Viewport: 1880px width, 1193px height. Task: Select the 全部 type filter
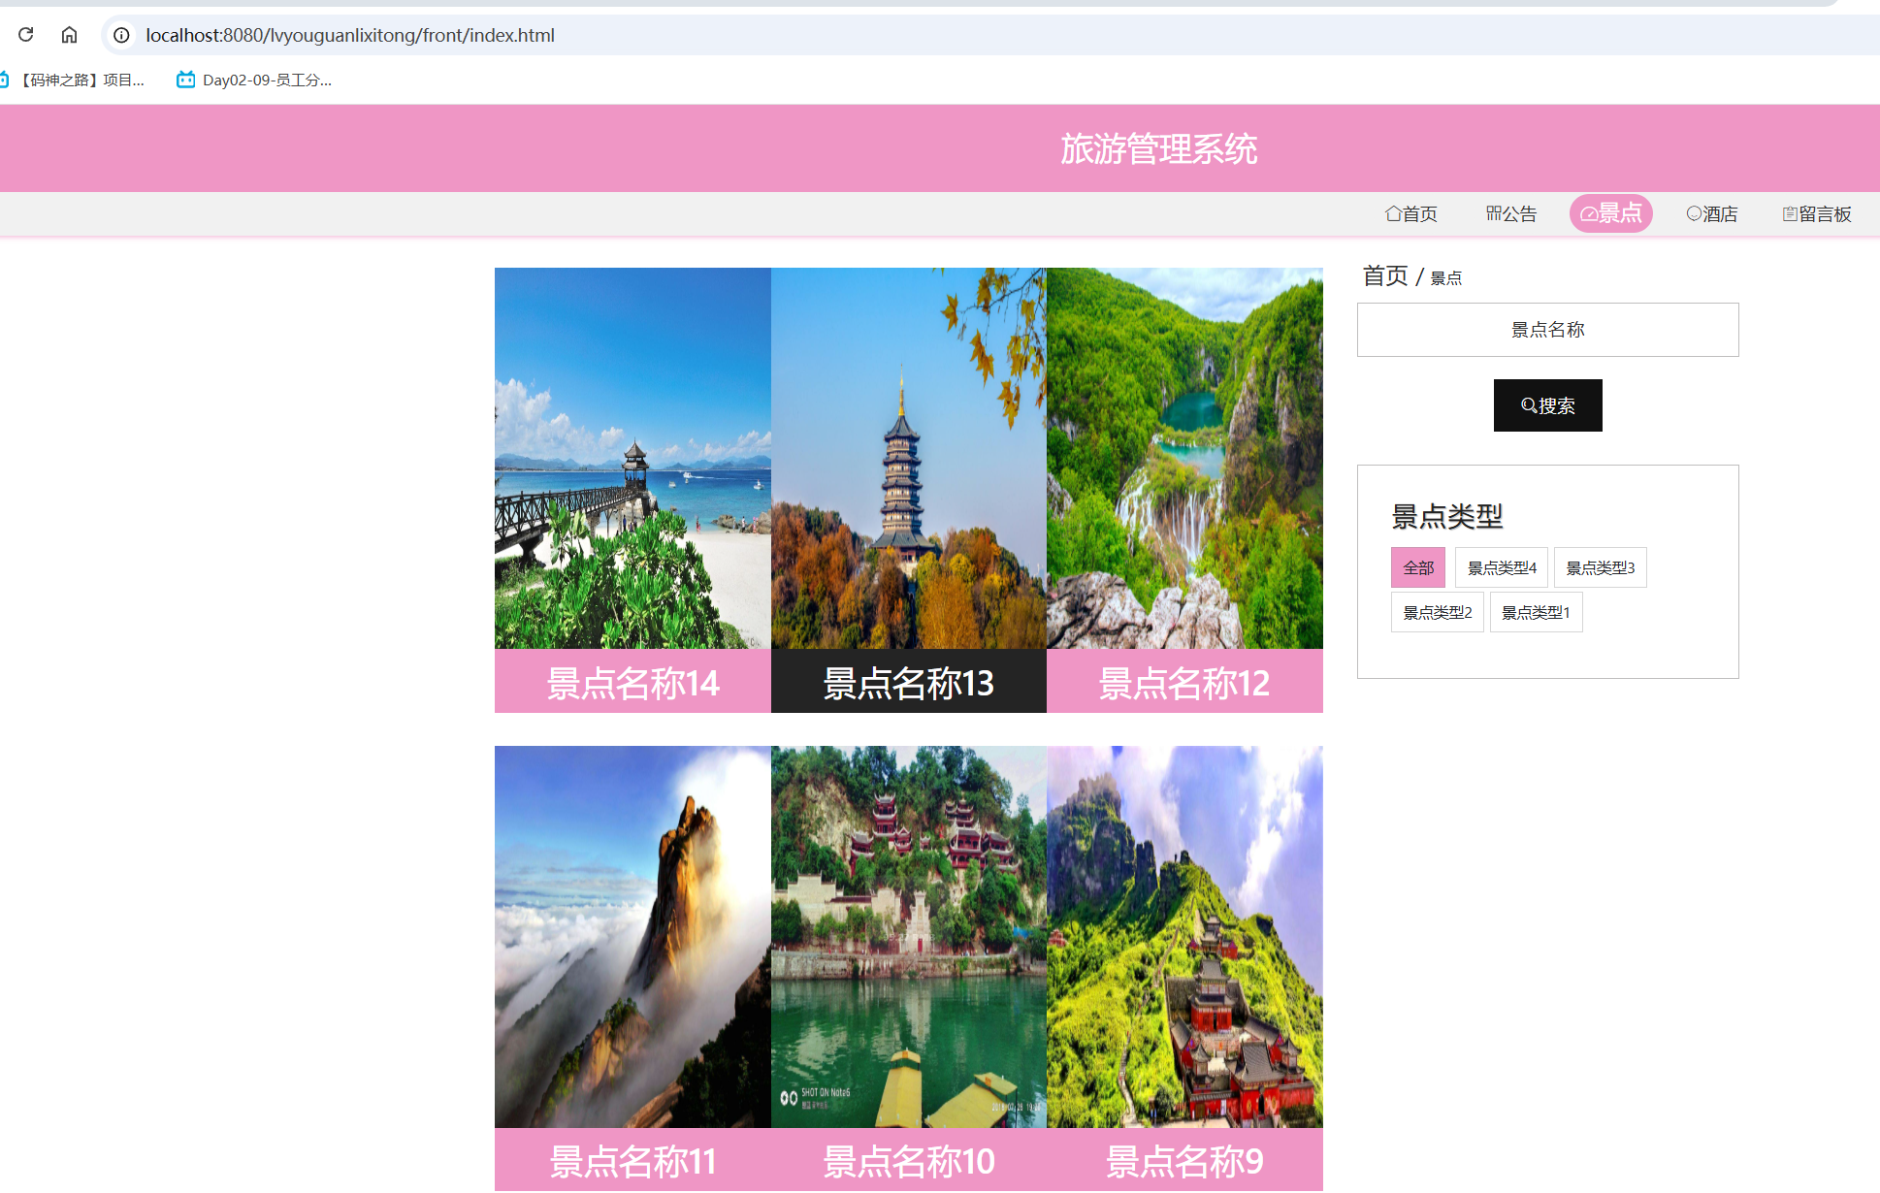click(x=1417, y=567)
